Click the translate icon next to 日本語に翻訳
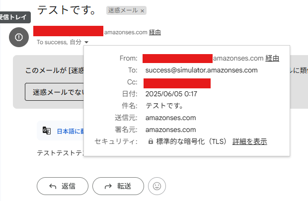The width and height of the screenshot is (308, 201). 47,131
